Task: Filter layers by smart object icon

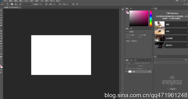Action: (x=146, y=63)
